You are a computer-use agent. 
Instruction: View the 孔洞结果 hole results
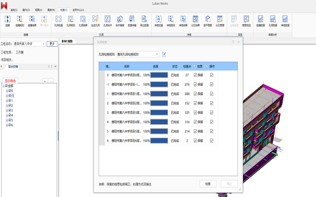(83, 21)
